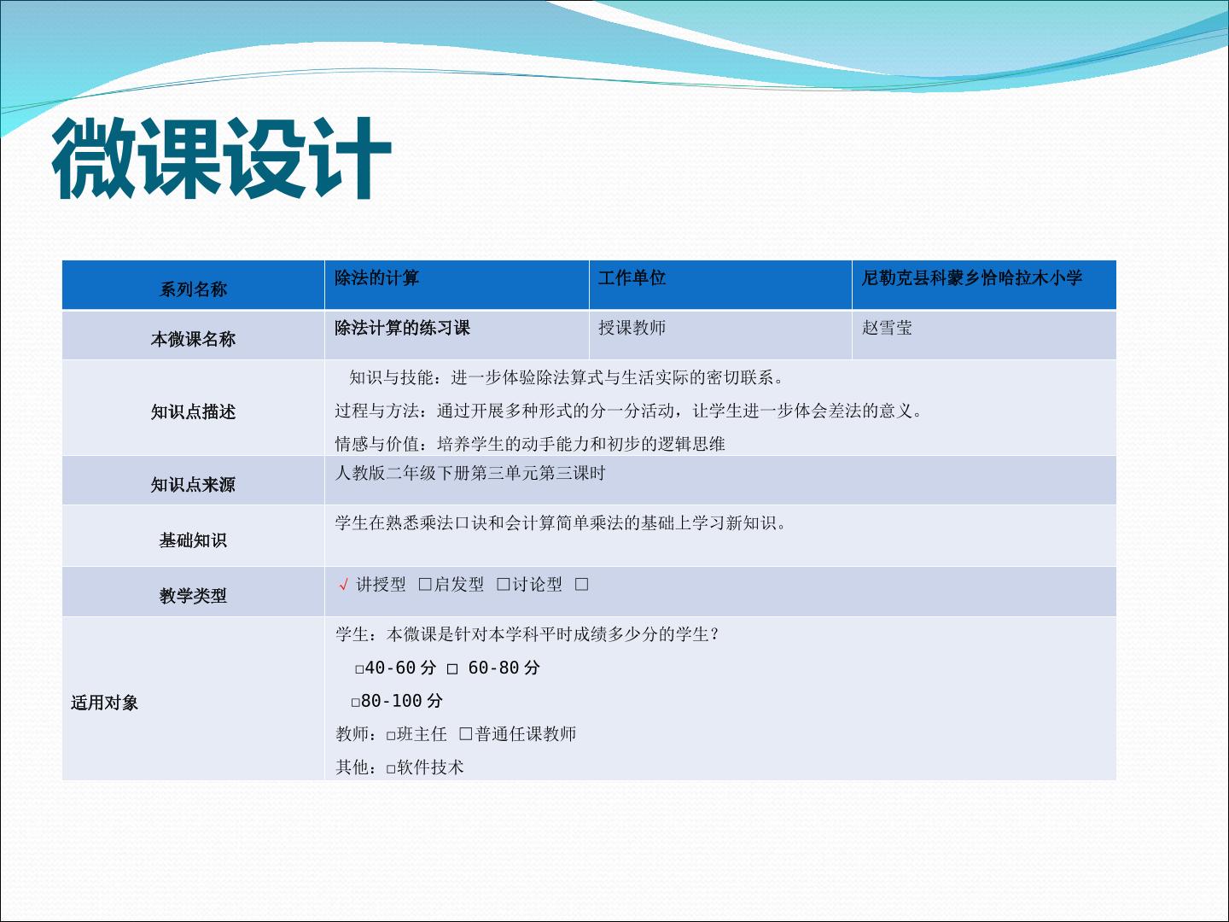Click the 微课设计 slide title

(x=222, y=159)
